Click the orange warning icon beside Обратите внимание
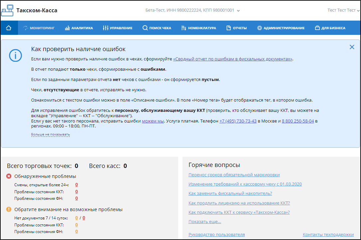The image size is (361, 240). tap(9, 209)
